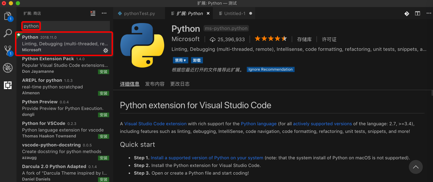Screen dimensions: 433x182
Task: Install the Python Extension Pack
Action: point(104,72)
